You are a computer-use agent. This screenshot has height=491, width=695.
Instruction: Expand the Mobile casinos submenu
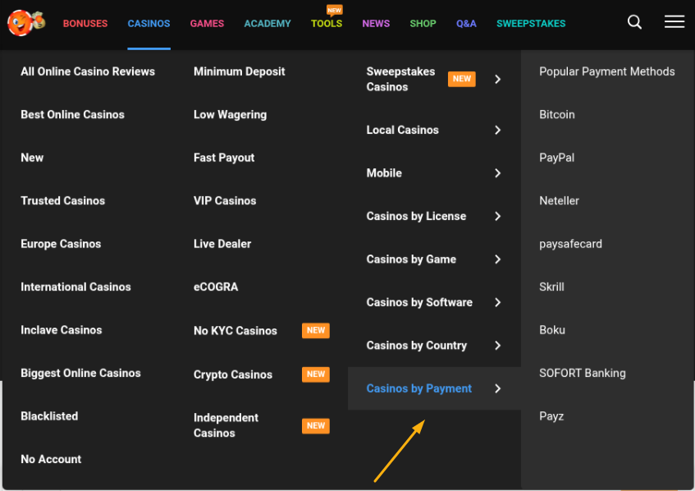[384, 173]
